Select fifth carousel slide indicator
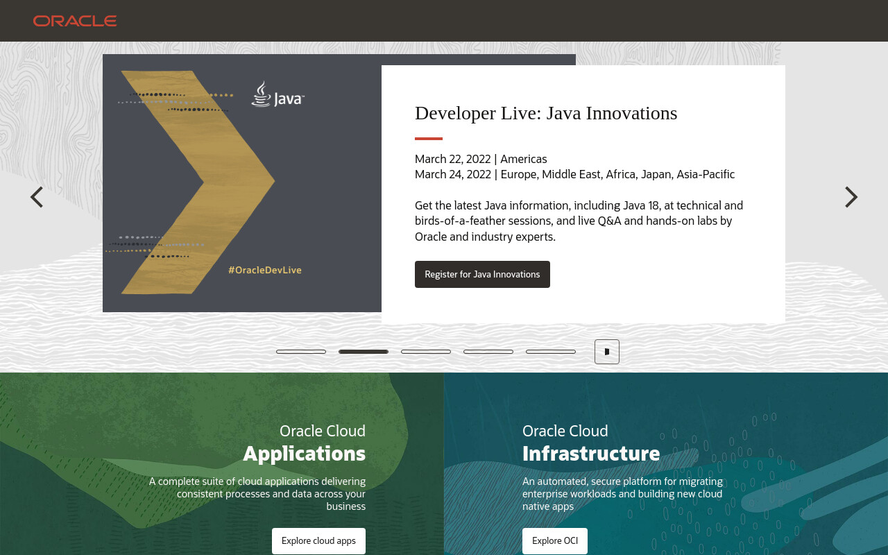Viewport: 888px width, 555px height. click(551, 352)
